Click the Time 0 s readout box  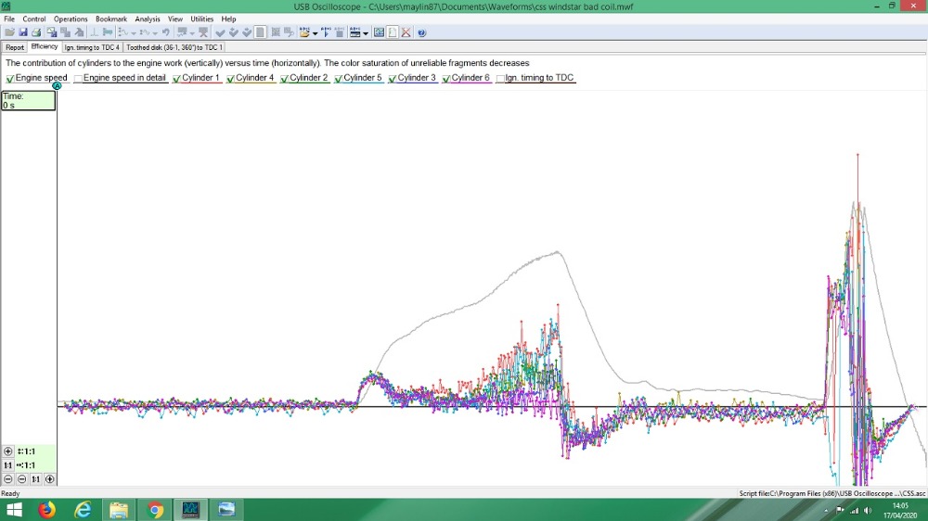[28, 100]
